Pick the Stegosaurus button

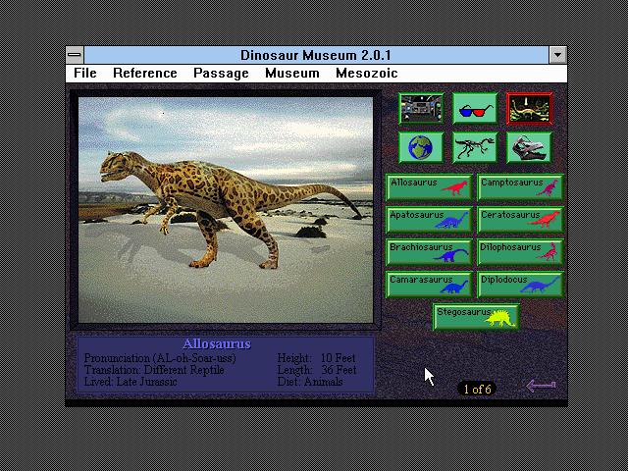point(476,316)
